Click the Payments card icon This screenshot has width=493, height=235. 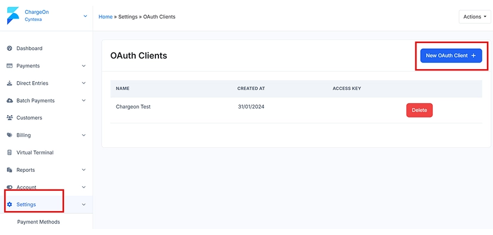click(x=10, y=66)
